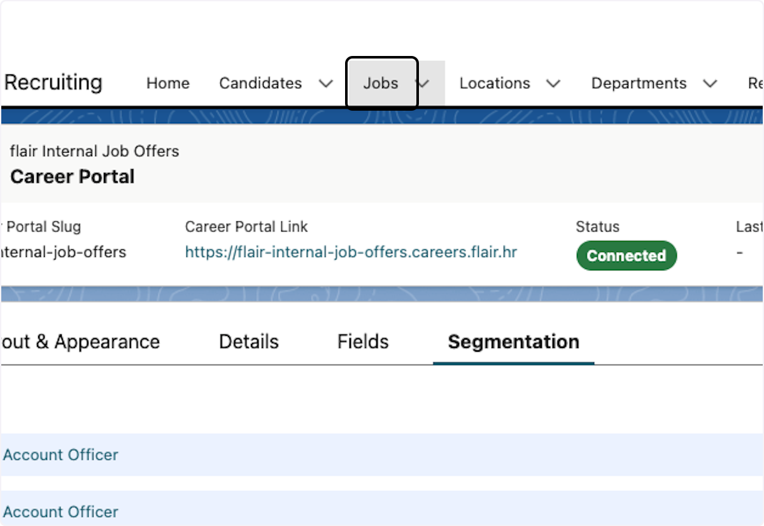The image size is (764, 526).
Task: Open the Jobs dropdown chevron
Action: click(x=423, y=83)
